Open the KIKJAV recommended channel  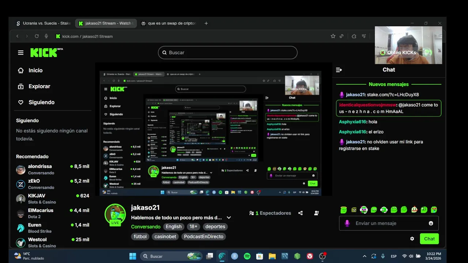(53, 199)
